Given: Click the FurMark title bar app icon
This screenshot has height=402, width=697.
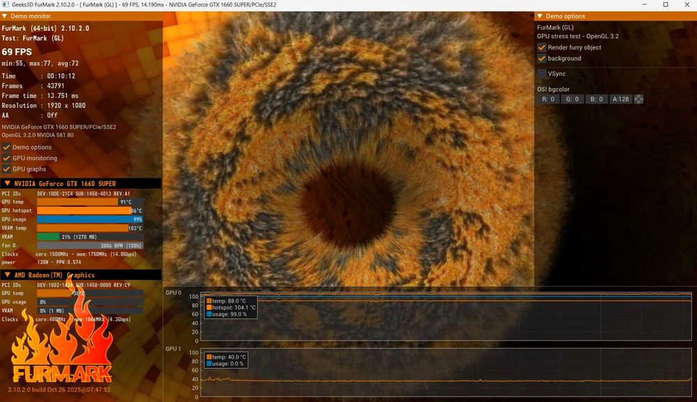Looking at the screenshot, I should (6, 4).
